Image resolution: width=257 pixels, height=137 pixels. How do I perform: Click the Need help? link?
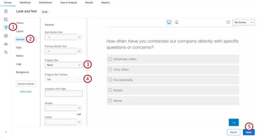click(x=26, y=92)
